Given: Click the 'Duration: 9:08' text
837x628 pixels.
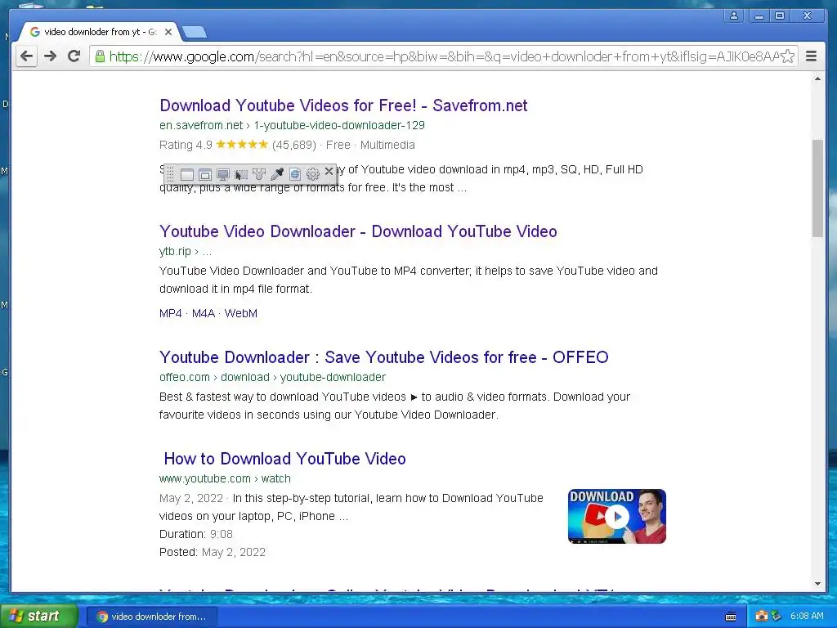Looking at the screenshot, I should pos(196,535).
